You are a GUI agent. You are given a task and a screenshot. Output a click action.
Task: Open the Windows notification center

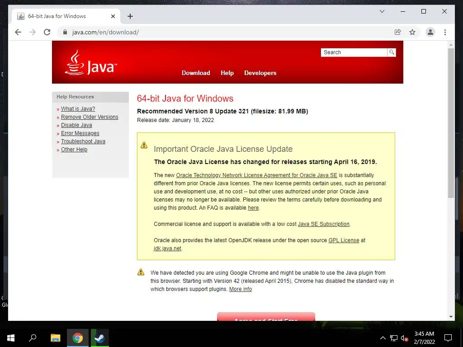pyautogui.click(x=448, y=338)
